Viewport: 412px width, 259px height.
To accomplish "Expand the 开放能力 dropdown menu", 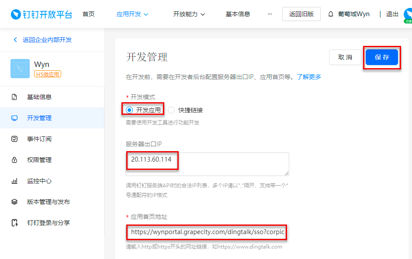I will tap(189, 14).
